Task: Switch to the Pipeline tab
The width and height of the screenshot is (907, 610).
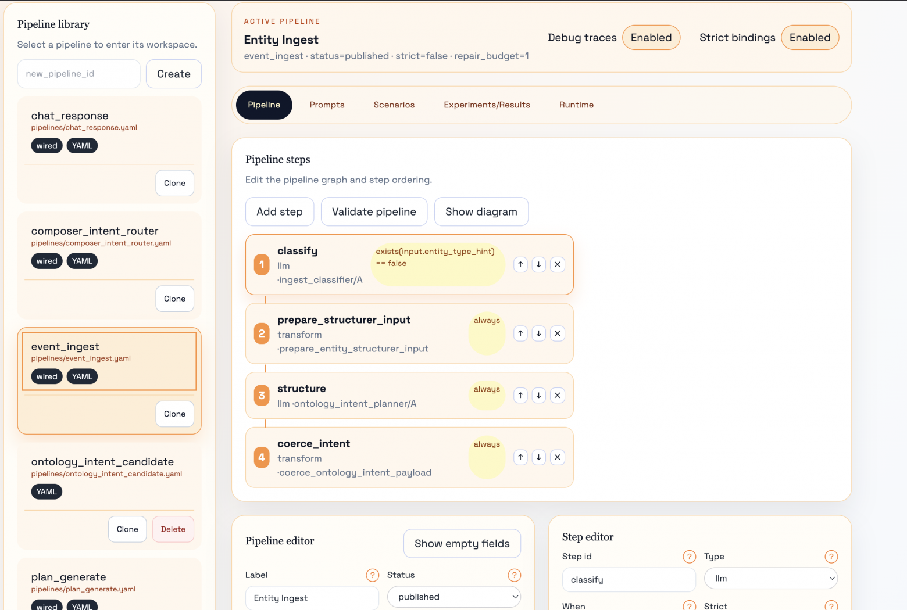Action: (x=264, y=105)
